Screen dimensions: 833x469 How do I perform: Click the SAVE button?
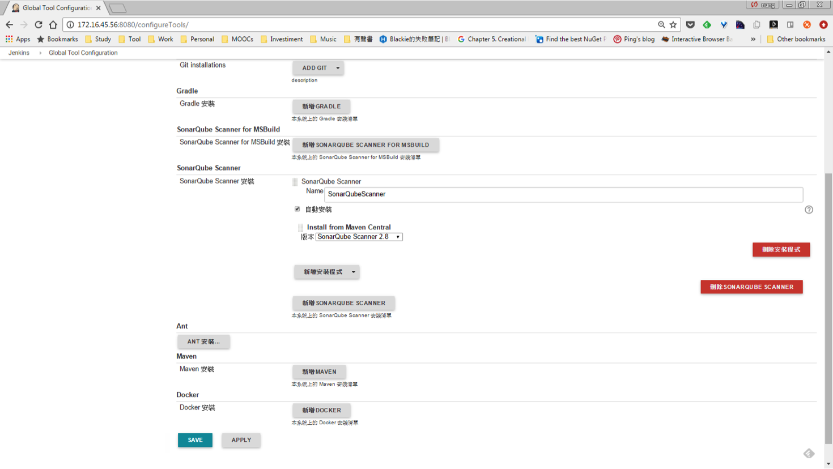[195, 440]
